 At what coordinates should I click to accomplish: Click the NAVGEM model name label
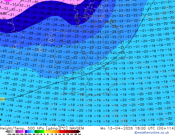(76, 128)
